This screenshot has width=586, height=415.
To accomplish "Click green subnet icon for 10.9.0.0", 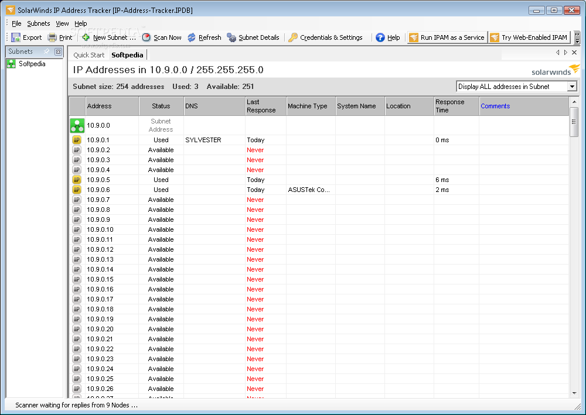I will 77,125.
